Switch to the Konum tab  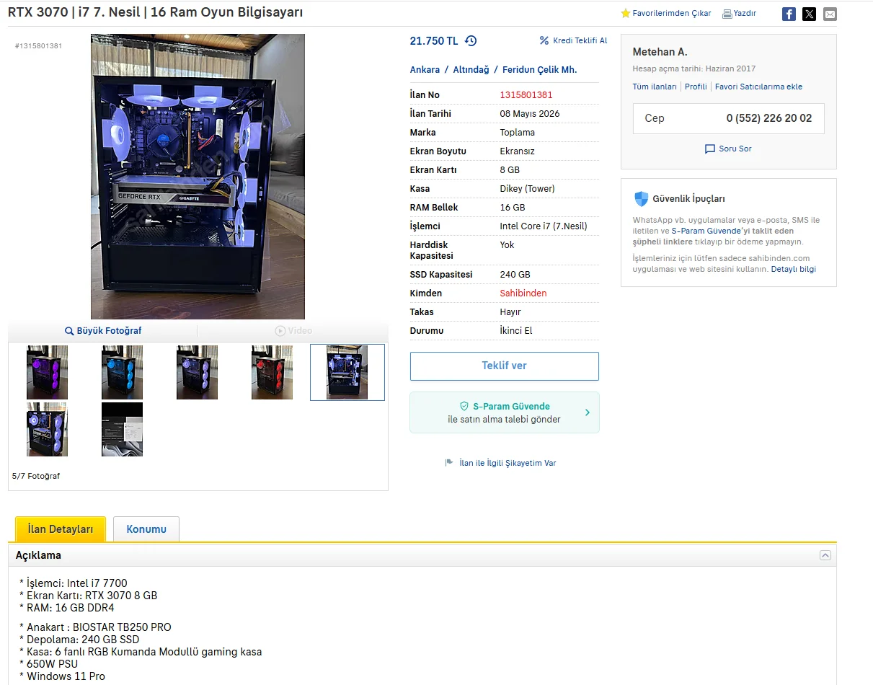[146, 529]
